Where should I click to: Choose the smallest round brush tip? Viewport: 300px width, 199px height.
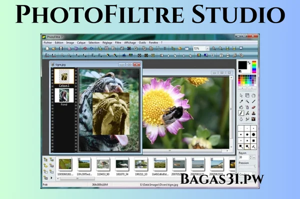click(x=241, y=128)
